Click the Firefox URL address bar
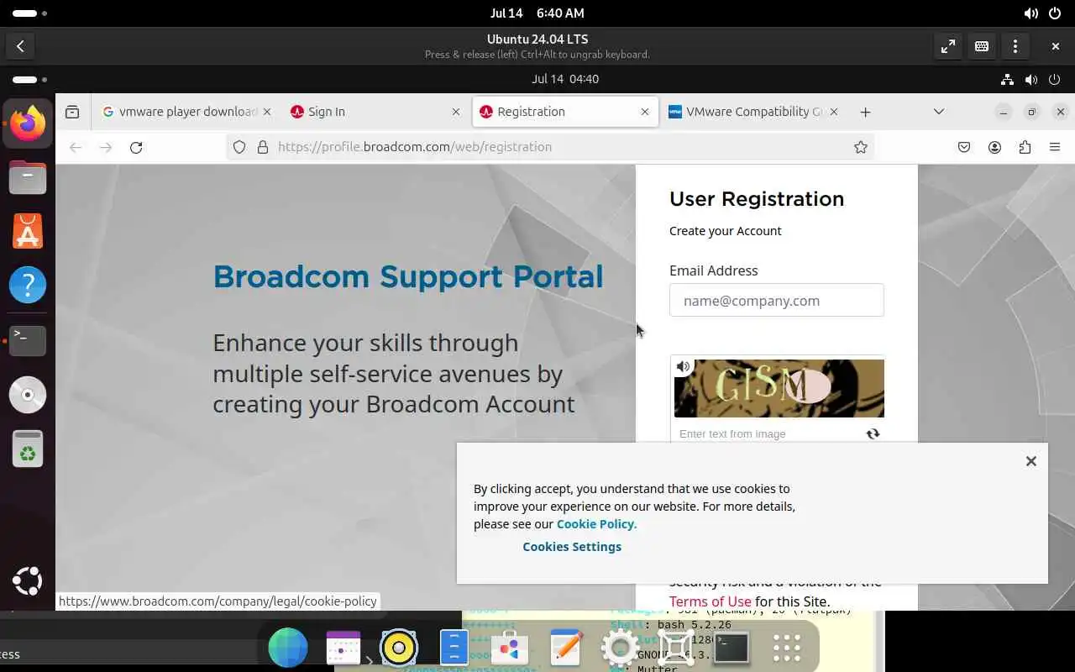 550,147
